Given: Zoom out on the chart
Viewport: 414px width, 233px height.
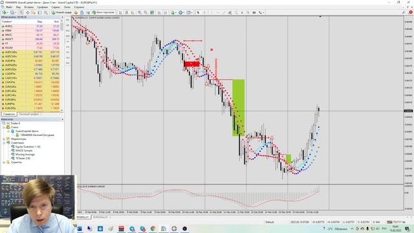Looking at the screenshot, I should [x=146, y=12].
